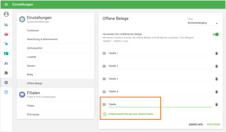The width and height of the screenshot is (226, 132).
Task: Click the help question mark icon
Action: [x=6, y=92]
